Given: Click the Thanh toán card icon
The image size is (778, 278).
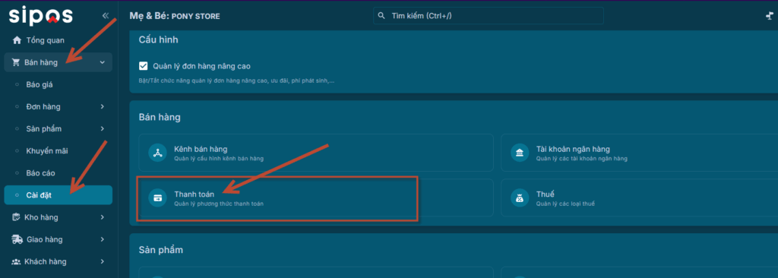Looking at the screenshot, I should [x=158, y=198].
